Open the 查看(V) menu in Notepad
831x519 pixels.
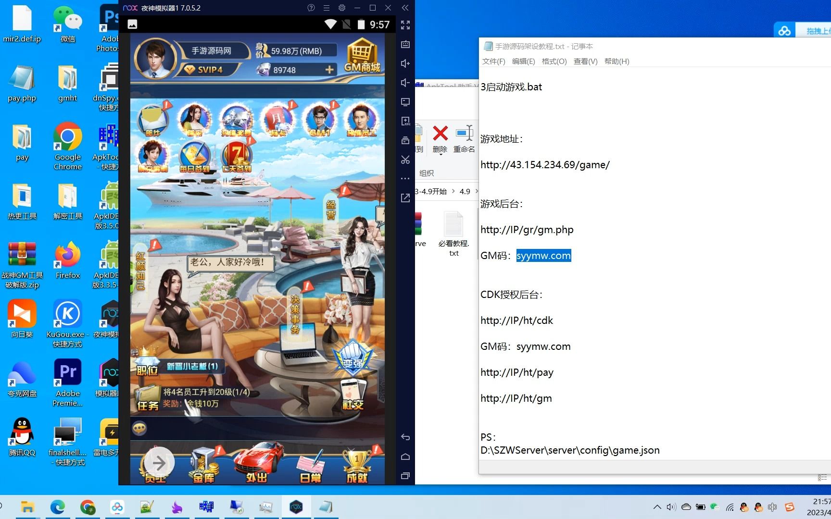(x=586, y=61)
